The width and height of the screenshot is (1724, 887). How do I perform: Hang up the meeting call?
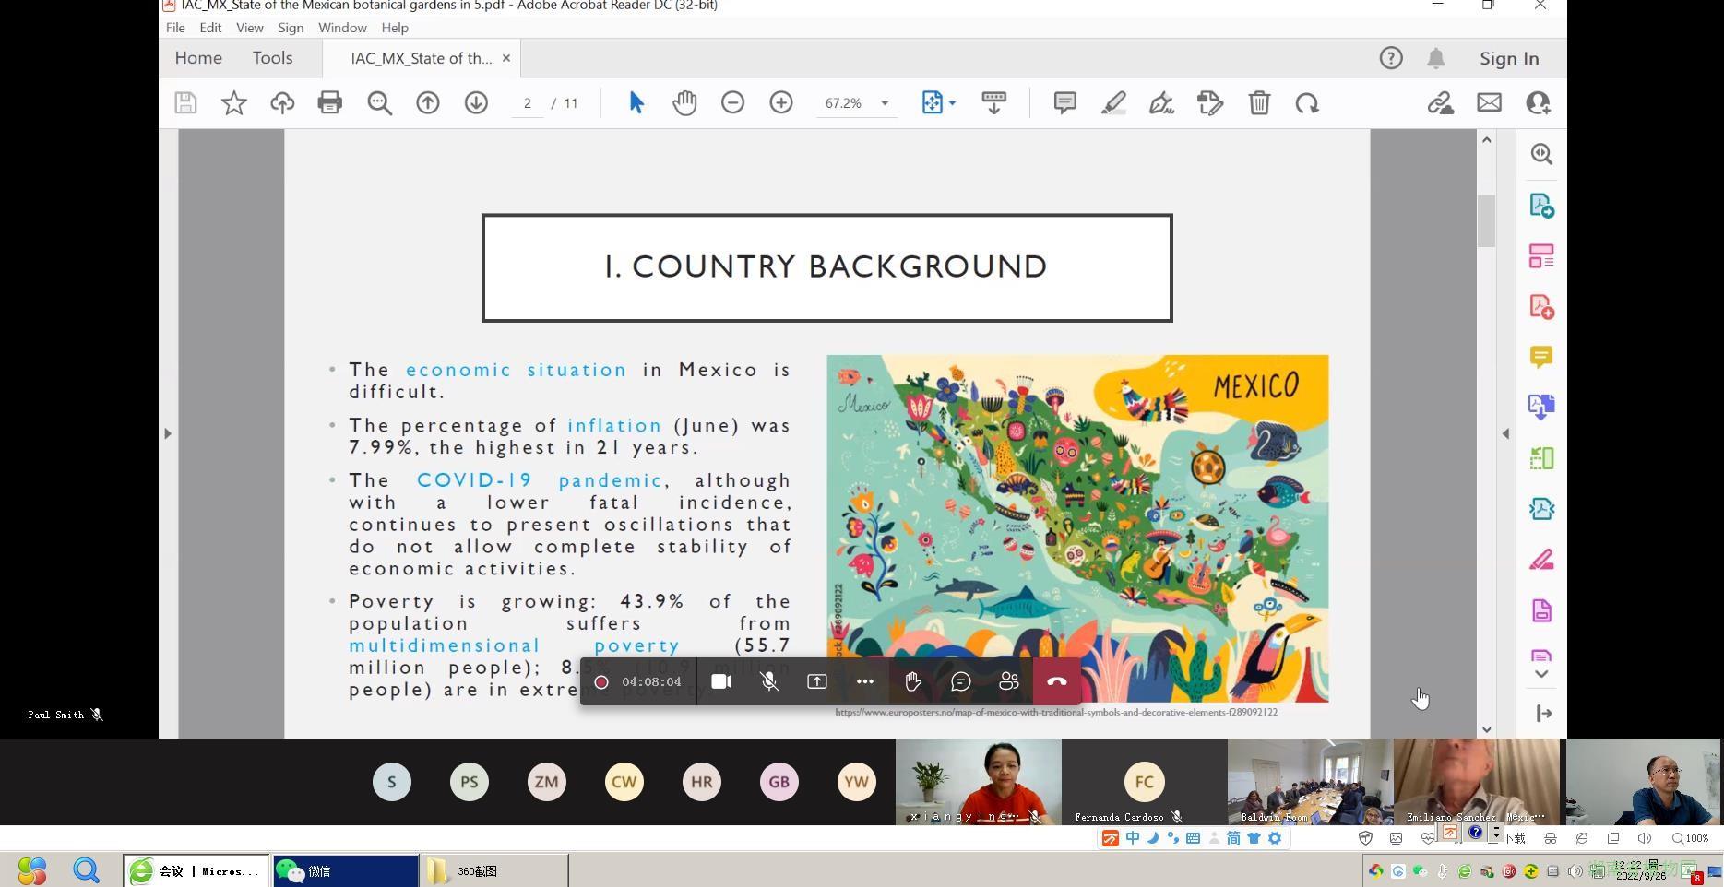click(x=1056, y=681)
